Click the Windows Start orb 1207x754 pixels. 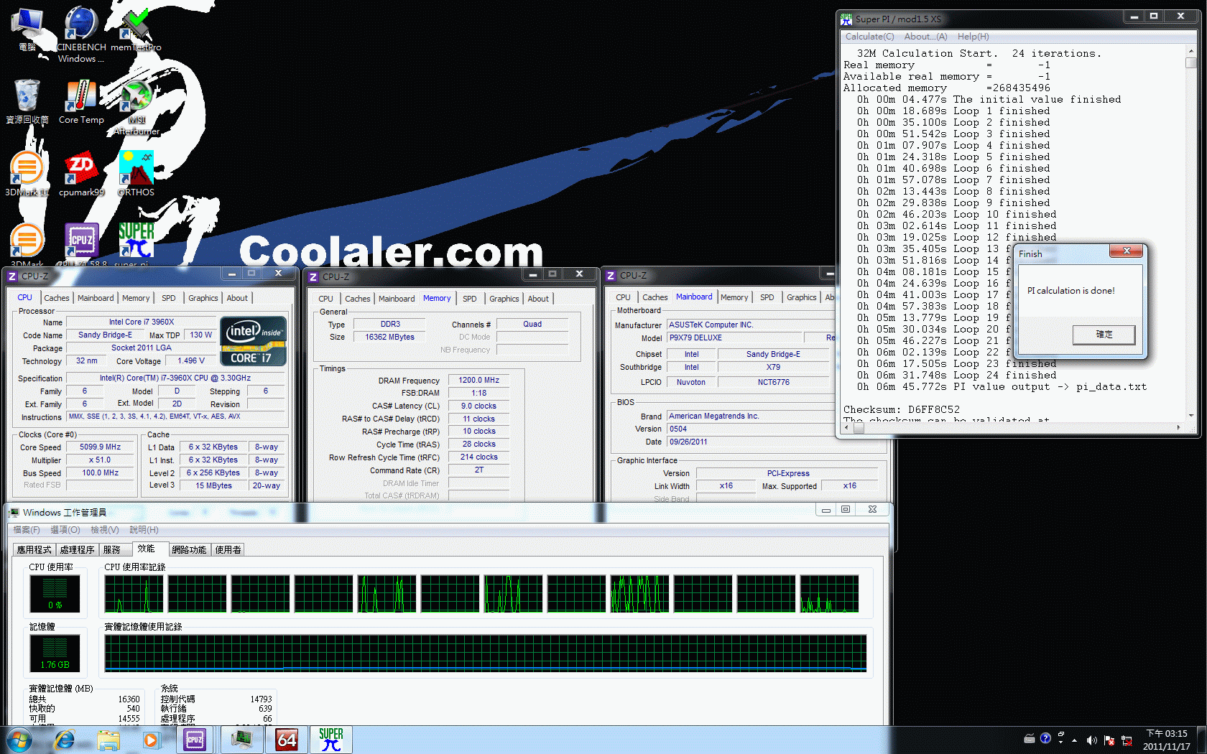pyautogui.click(x=19, y=740)
